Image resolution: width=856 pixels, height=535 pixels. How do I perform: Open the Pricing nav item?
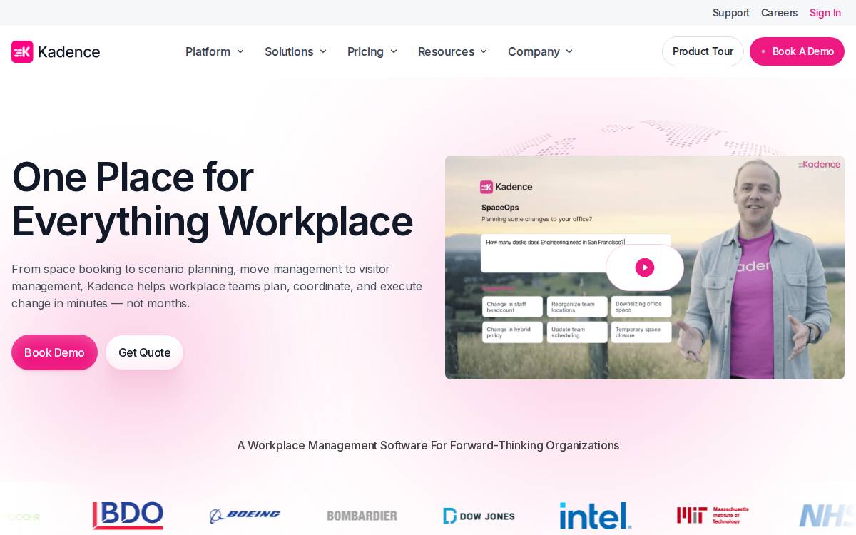click(365, 51)
